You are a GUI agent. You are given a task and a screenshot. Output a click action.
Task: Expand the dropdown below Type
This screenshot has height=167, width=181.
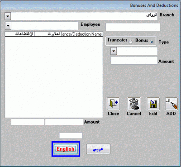(114, 51)
